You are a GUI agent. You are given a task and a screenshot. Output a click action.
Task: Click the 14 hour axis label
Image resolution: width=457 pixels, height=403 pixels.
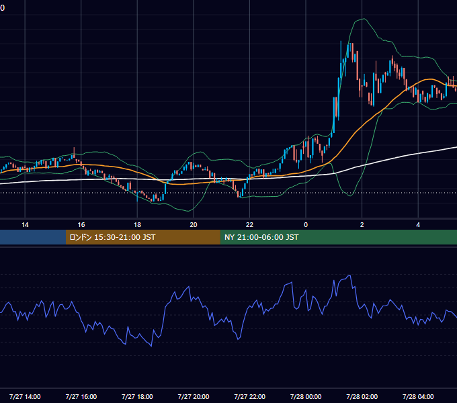pos(25,225)
